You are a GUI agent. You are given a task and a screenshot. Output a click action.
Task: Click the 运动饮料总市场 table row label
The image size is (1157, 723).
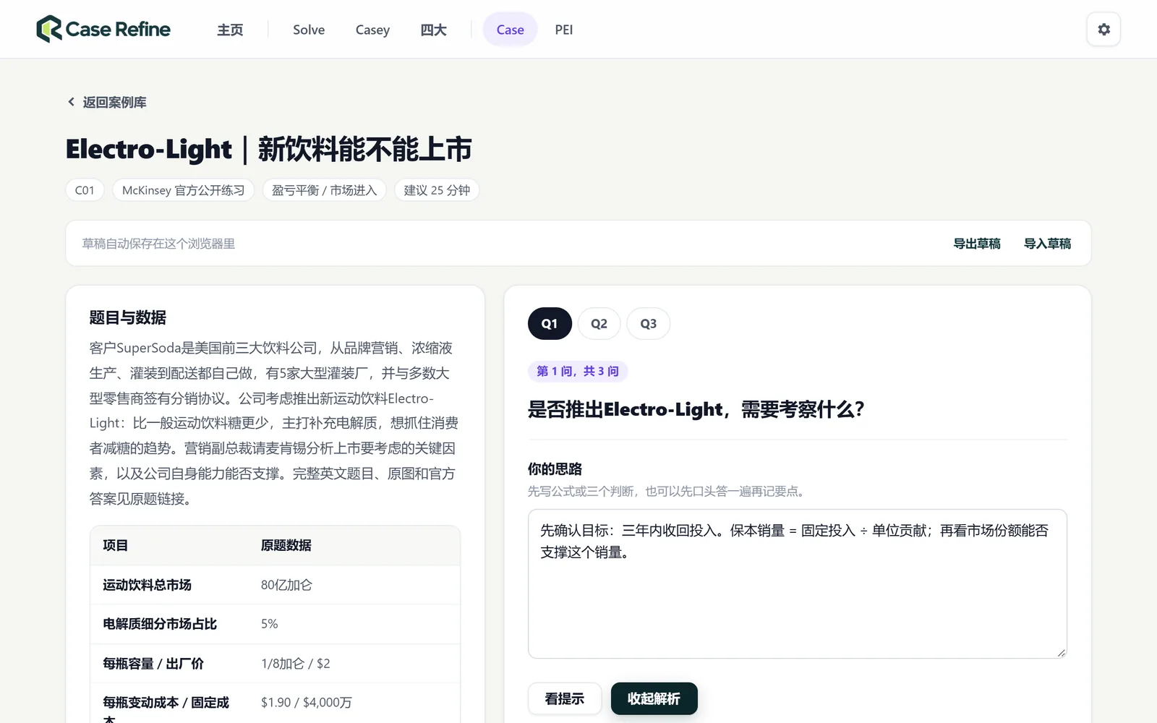click(147, 585)
